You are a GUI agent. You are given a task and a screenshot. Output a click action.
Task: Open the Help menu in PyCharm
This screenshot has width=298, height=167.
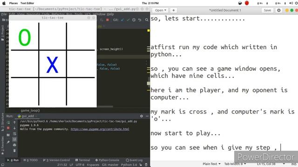click(110, 14)
